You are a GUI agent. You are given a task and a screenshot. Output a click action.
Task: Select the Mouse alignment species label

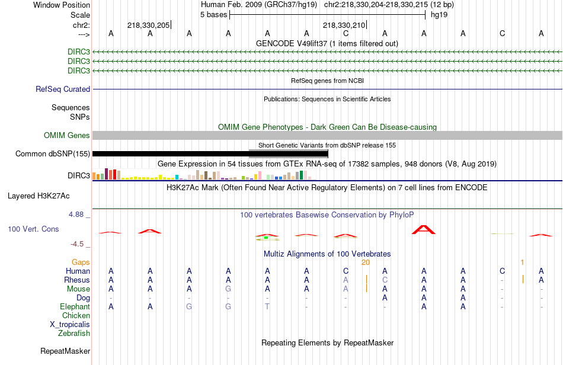(78, 289)
